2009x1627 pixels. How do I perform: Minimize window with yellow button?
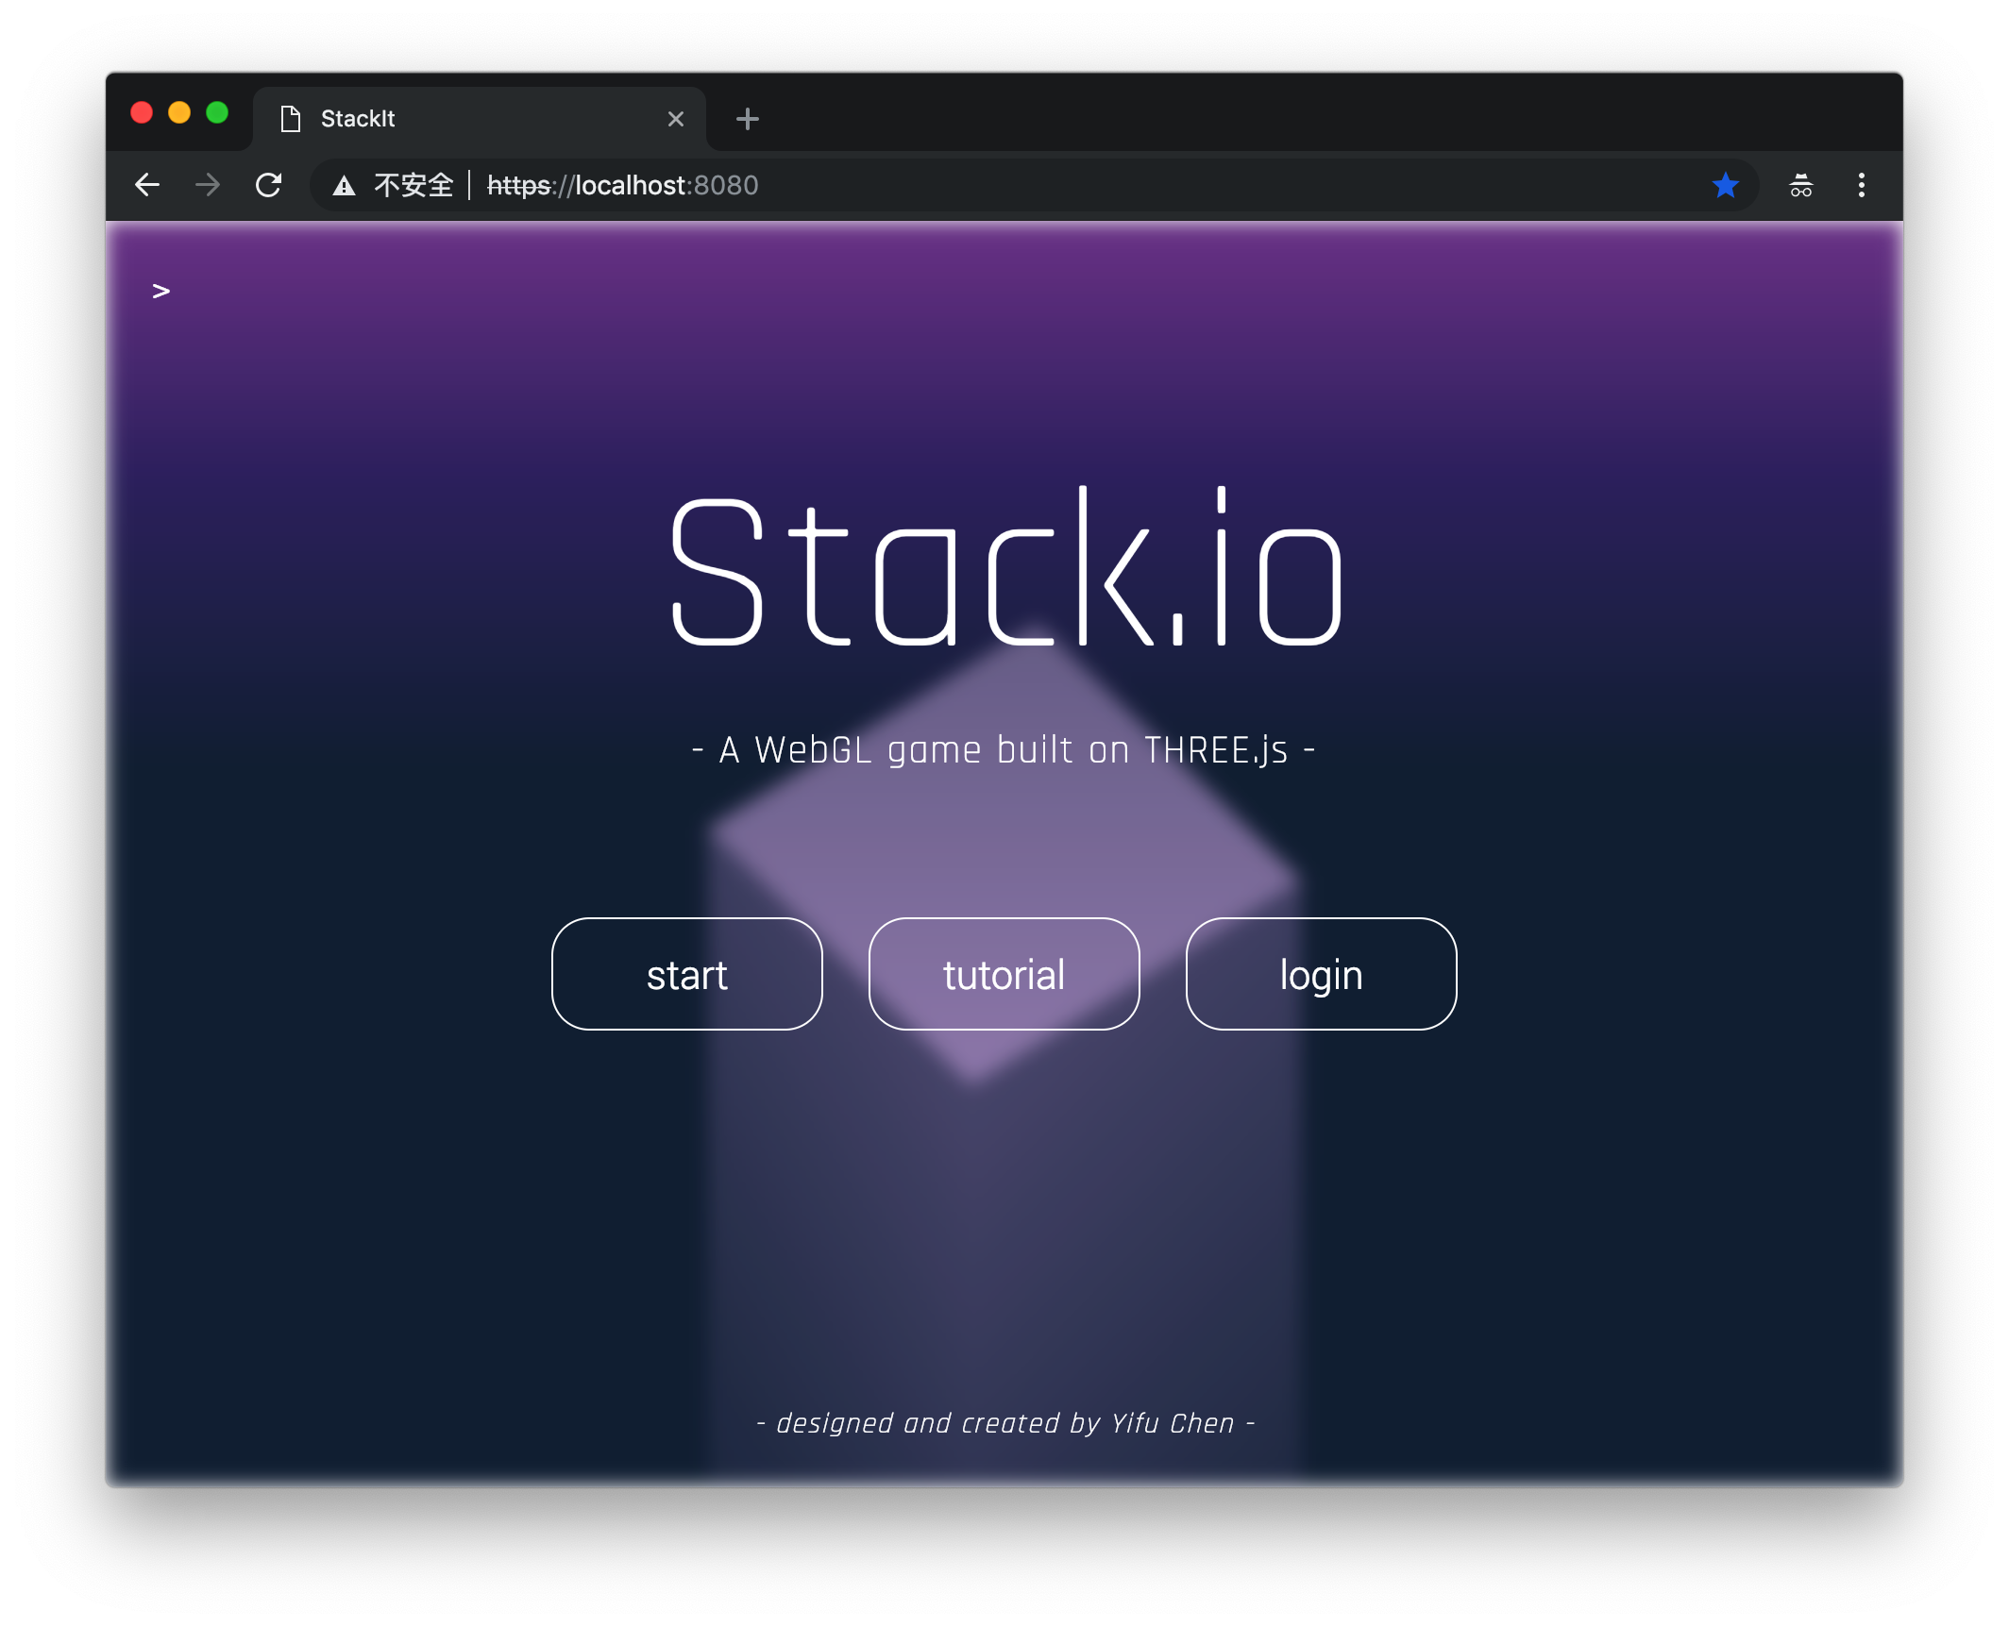(179, 112)
